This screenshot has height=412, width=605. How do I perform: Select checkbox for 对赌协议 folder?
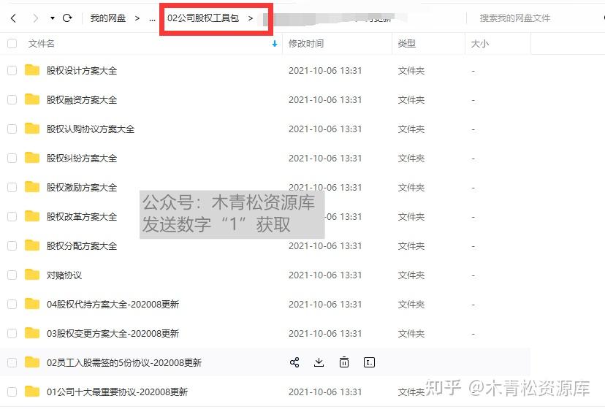(12, 275)
